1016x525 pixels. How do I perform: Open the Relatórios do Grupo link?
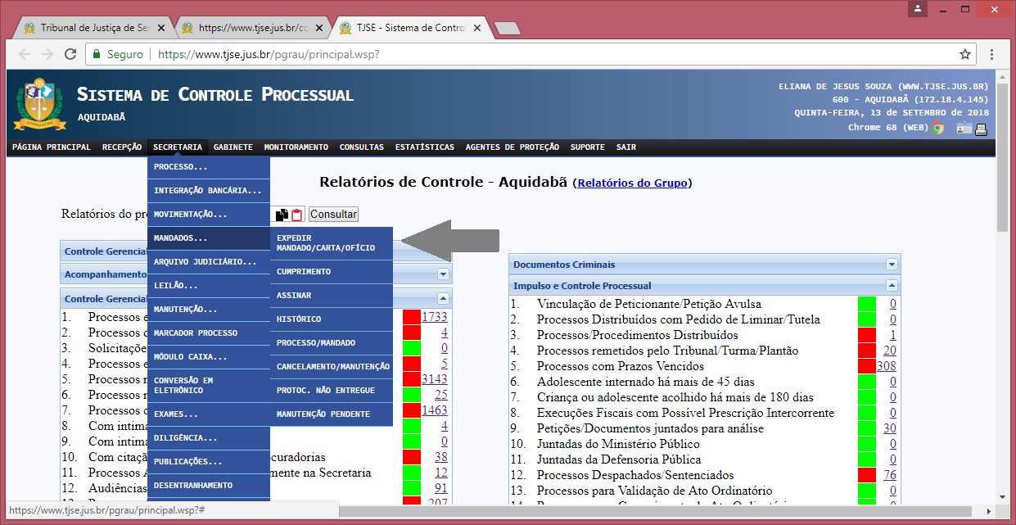coord(632,183)
